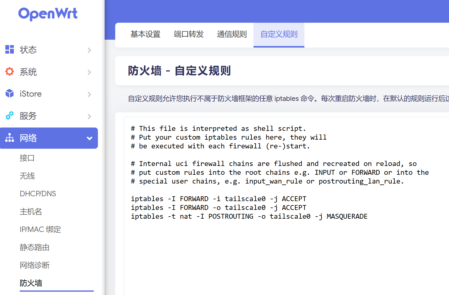Collapse the 网络 menu chevron
The height and width of the screenshot is (295, 449).
click(x=89, y=138)
